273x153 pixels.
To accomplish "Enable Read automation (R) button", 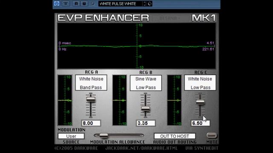I will point(76,4).
